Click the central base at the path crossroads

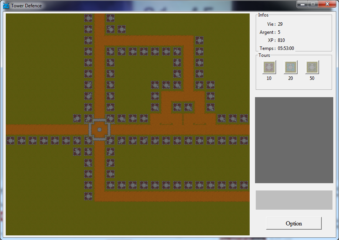99,130
